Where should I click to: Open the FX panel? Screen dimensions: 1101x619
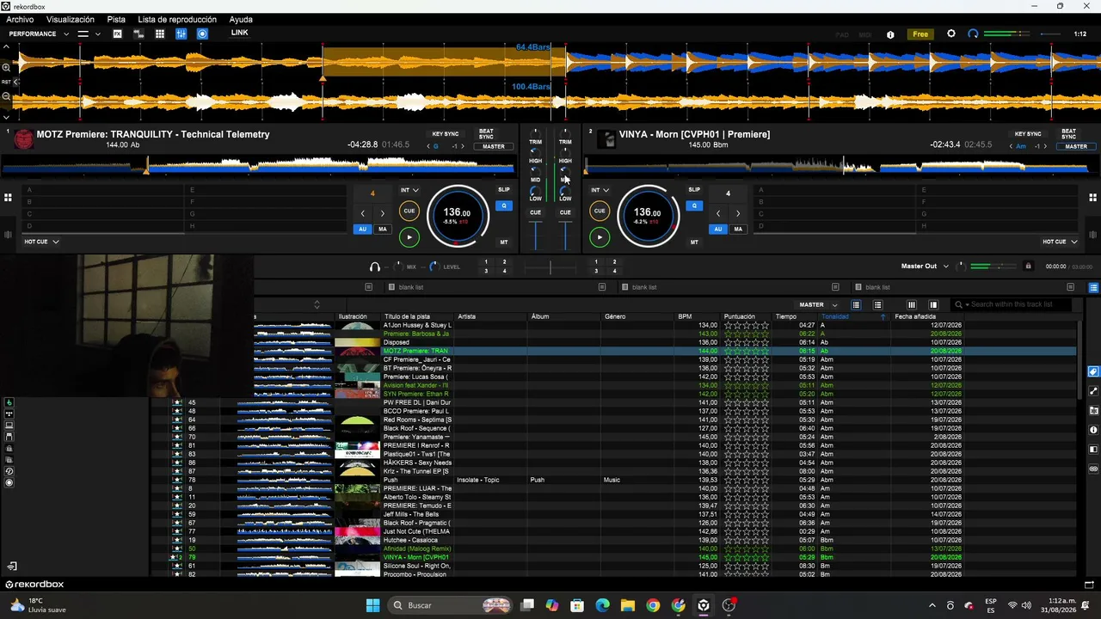(x=117, y=34)
